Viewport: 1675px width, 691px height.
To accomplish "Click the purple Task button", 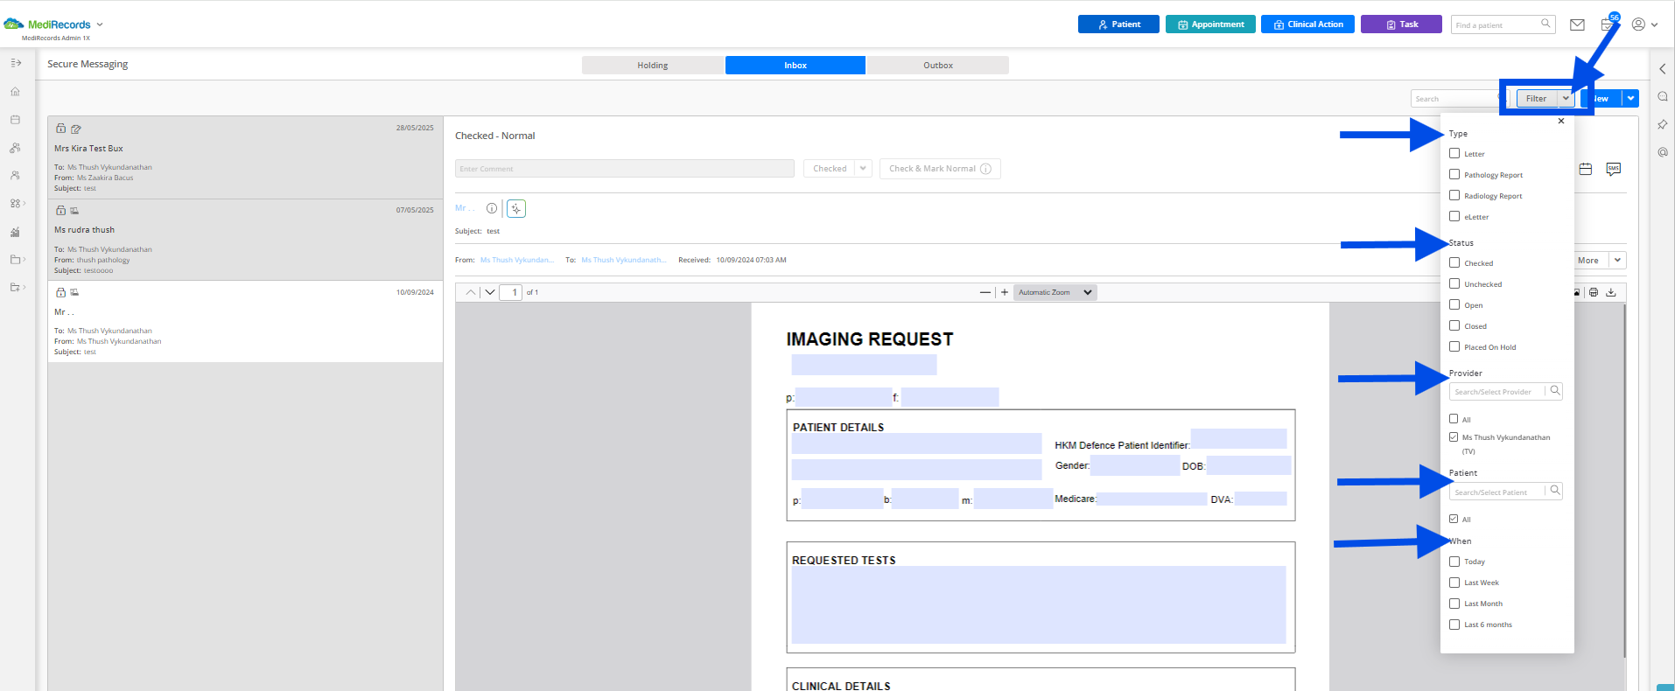I will pyautogui.click(x=1401, y=24).
